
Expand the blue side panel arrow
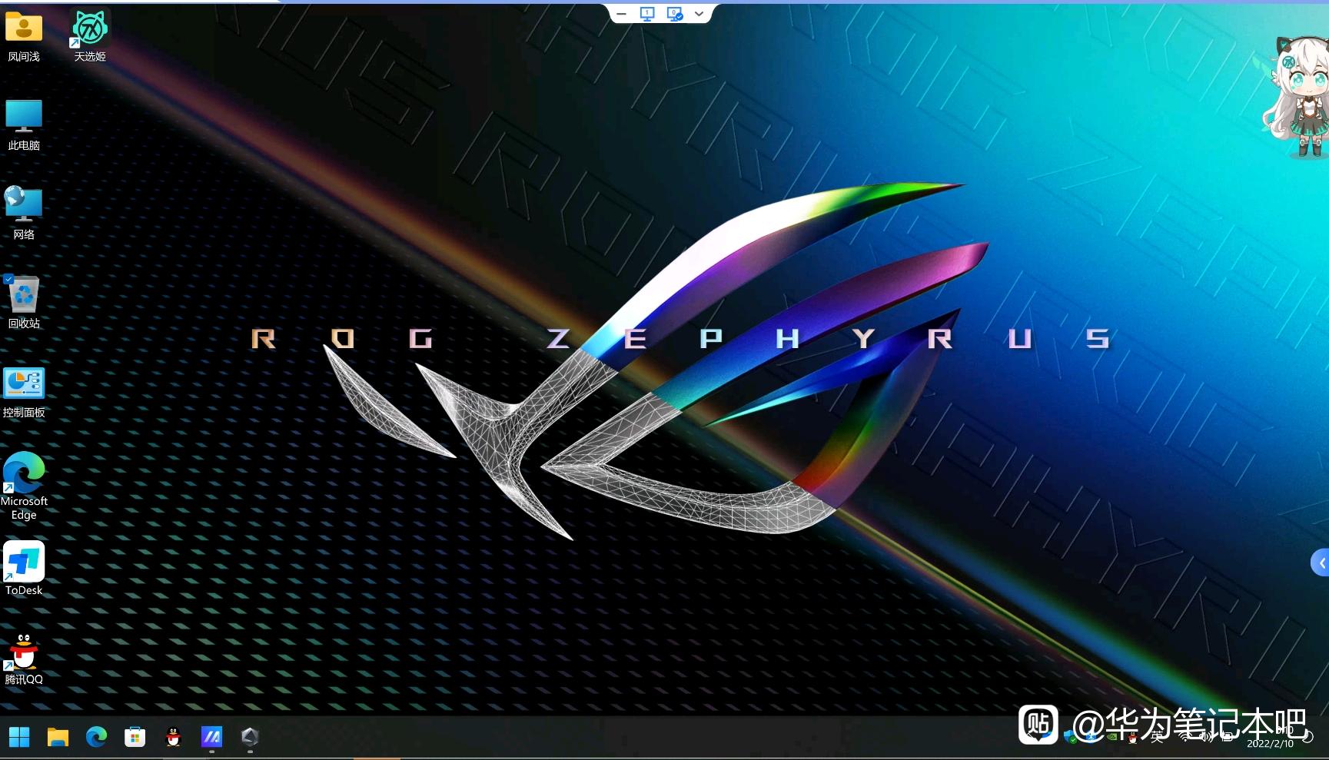point(1320,563)
